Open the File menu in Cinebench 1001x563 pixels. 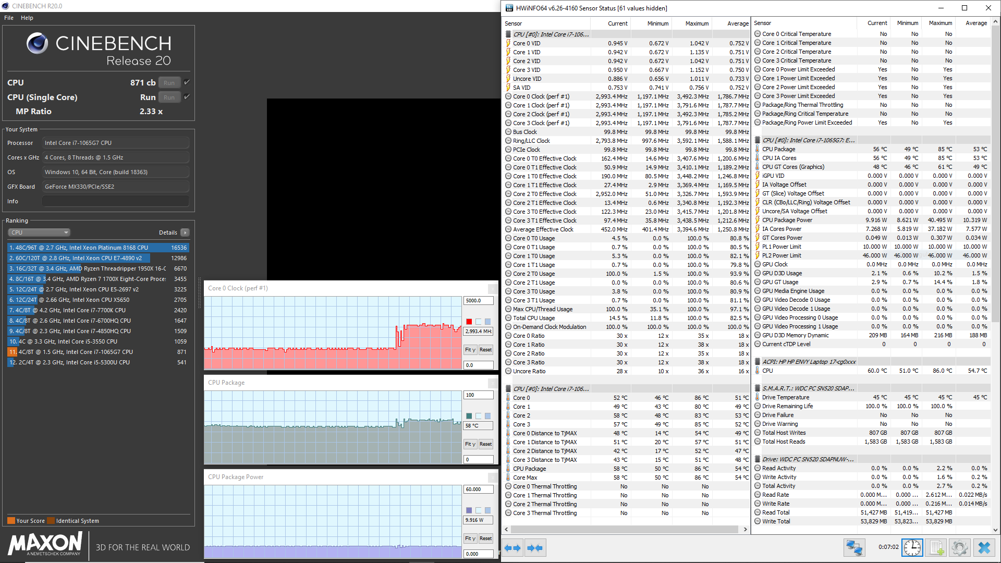[9, 18]
